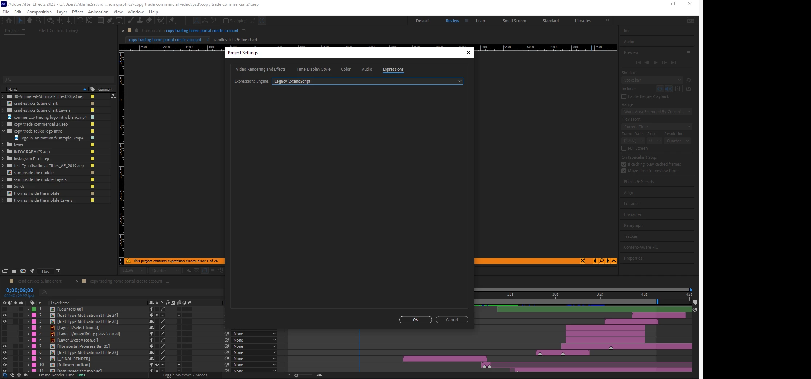
Task: Go to previous expression error arrow
Action: point(595,261)
